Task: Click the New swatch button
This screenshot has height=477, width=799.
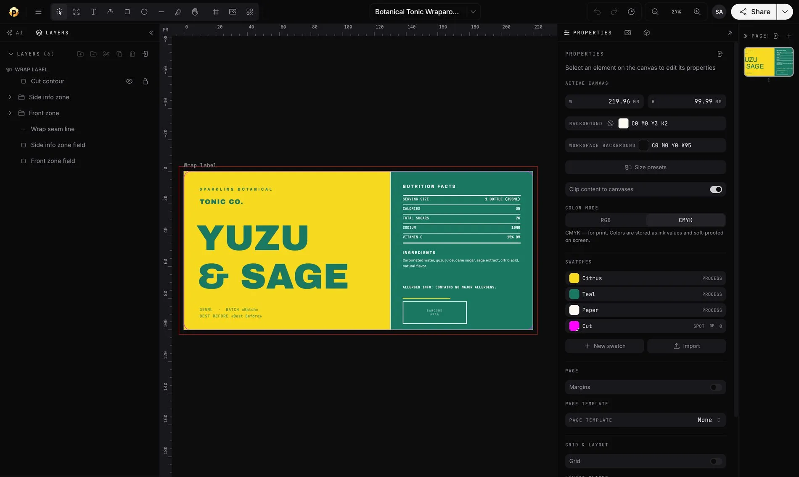Action: coord(605,346)
